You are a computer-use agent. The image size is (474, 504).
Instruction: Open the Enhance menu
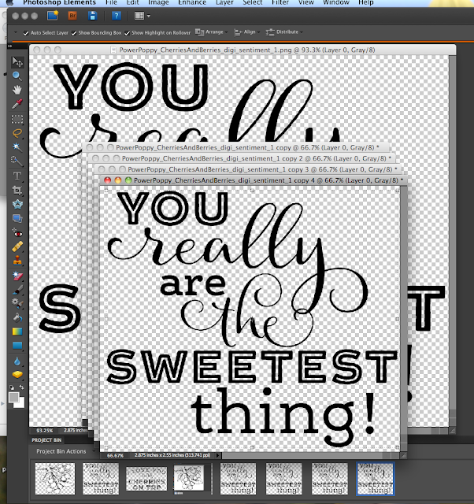pyautogui.click(x=192, y=2)
